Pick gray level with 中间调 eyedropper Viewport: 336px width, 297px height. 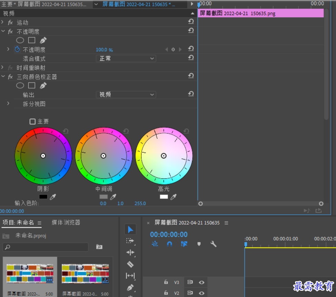pyautogui.click(x=113, y=197)
